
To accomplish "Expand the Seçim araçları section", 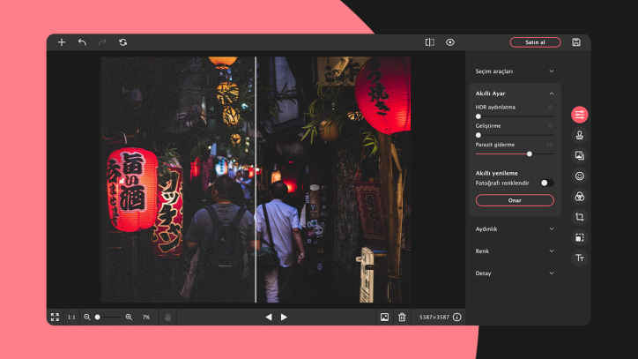I will (552, 71).
